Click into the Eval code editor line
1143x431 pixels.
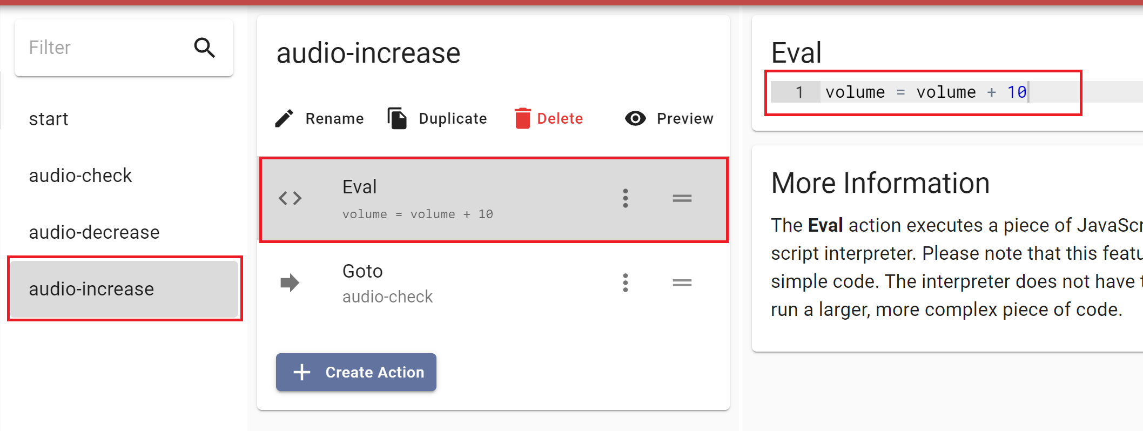pyautogui.click(x=981, y=92)
